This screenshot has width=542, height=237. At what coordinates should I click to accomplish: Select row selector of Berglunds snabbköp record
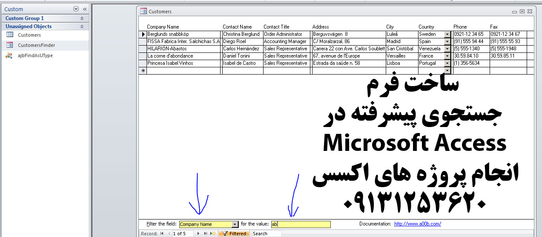tap(143, 34)
